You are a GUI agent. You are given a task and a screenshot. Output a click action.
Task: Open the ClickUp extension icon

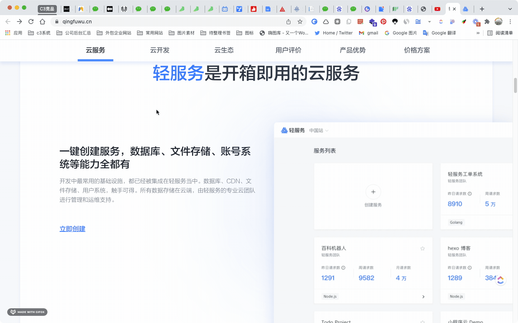click(x=441, y=22)
